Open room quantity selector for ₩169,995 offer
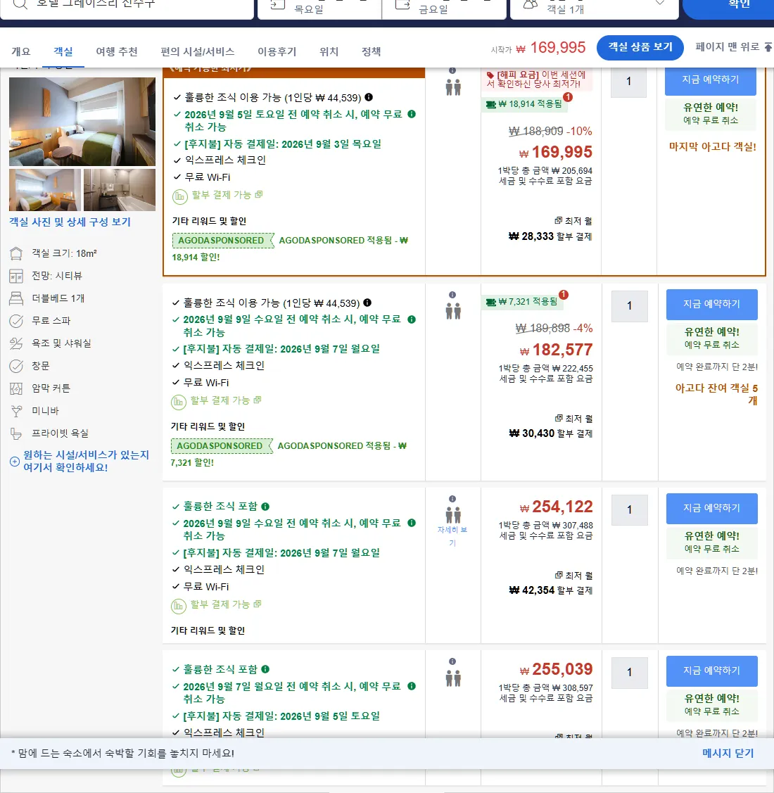This screenshot has height=793, width=774. pos(629,82)
